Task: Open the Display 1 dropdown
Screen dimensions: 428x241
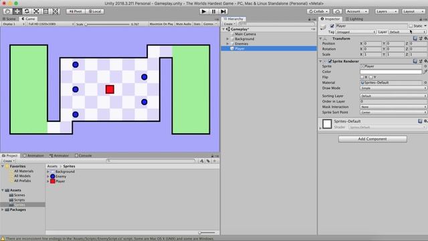Action: [x=13, y=24]
